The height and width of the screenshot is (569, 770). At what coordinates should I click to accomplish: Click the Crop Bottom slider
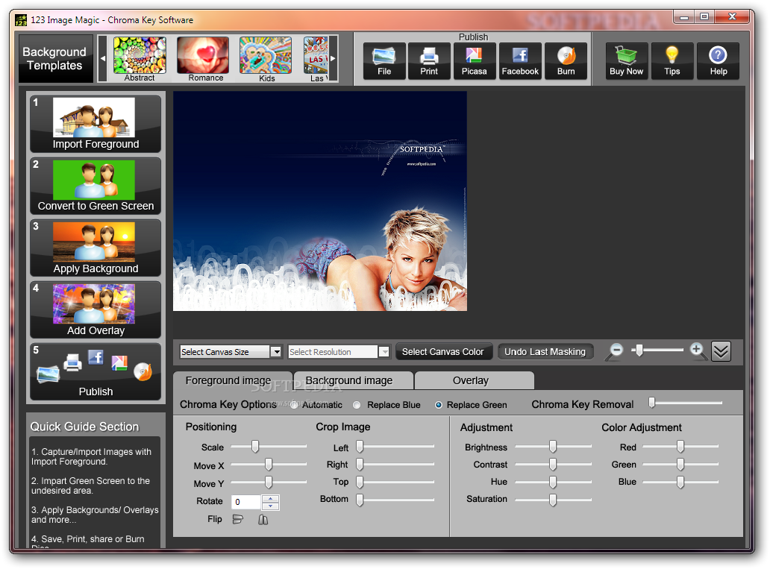pyautogui.click(x=395, y=500)
